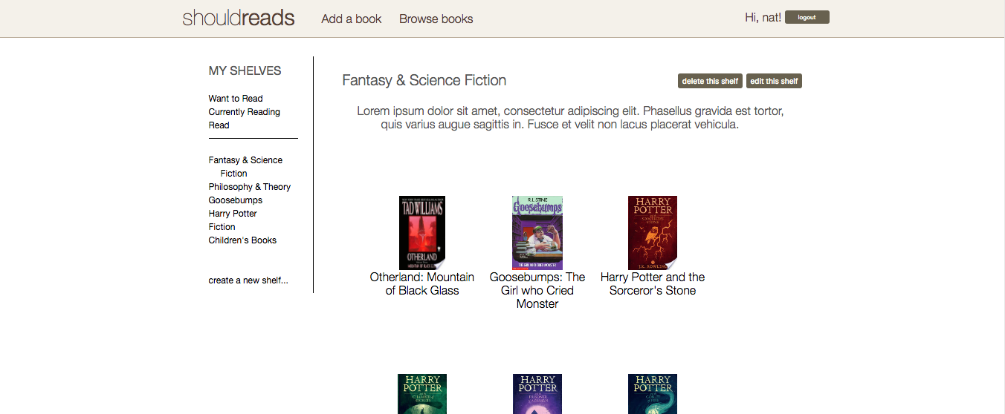Open the Add a book page
Image resolution: width=1005 pixels, height=414 pixels.
click(351, 19)
